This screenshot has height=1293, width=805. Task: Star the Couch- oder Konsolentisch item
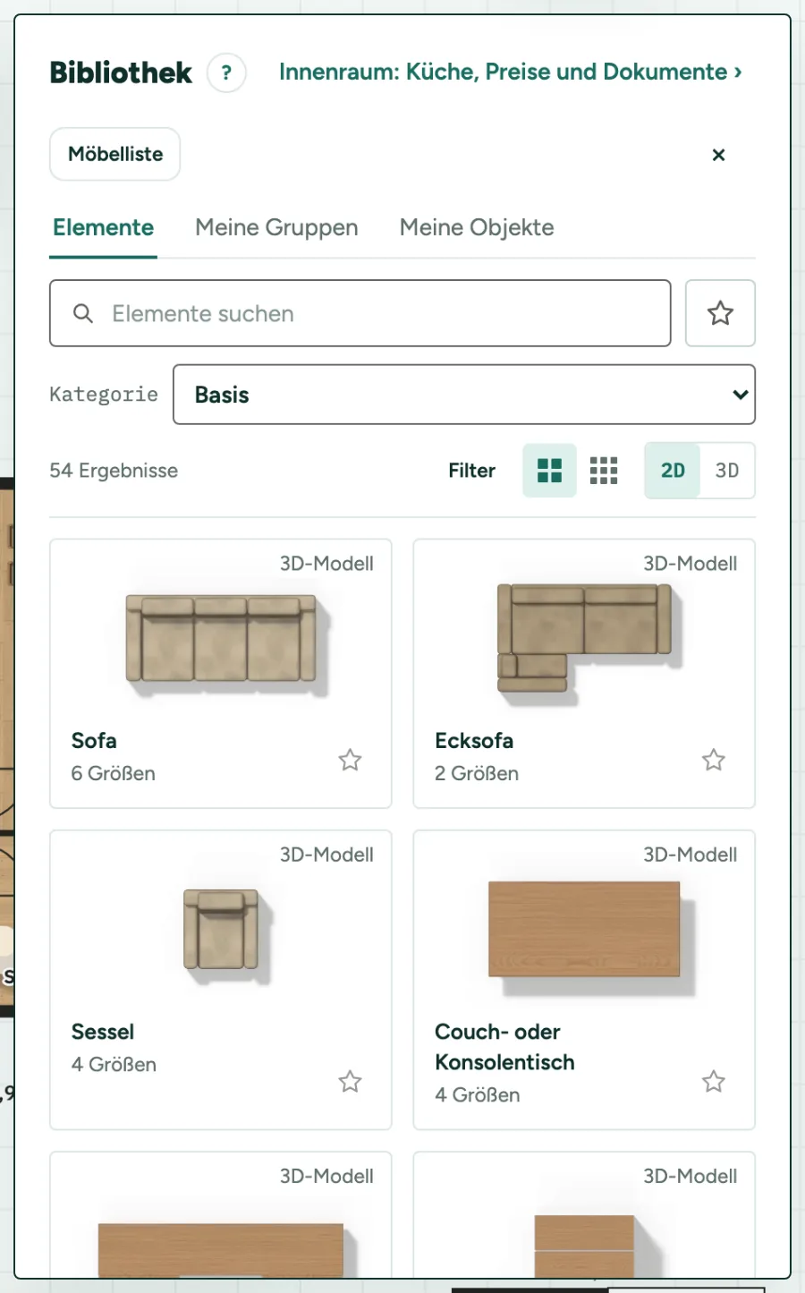click(x=713, y=1081)
